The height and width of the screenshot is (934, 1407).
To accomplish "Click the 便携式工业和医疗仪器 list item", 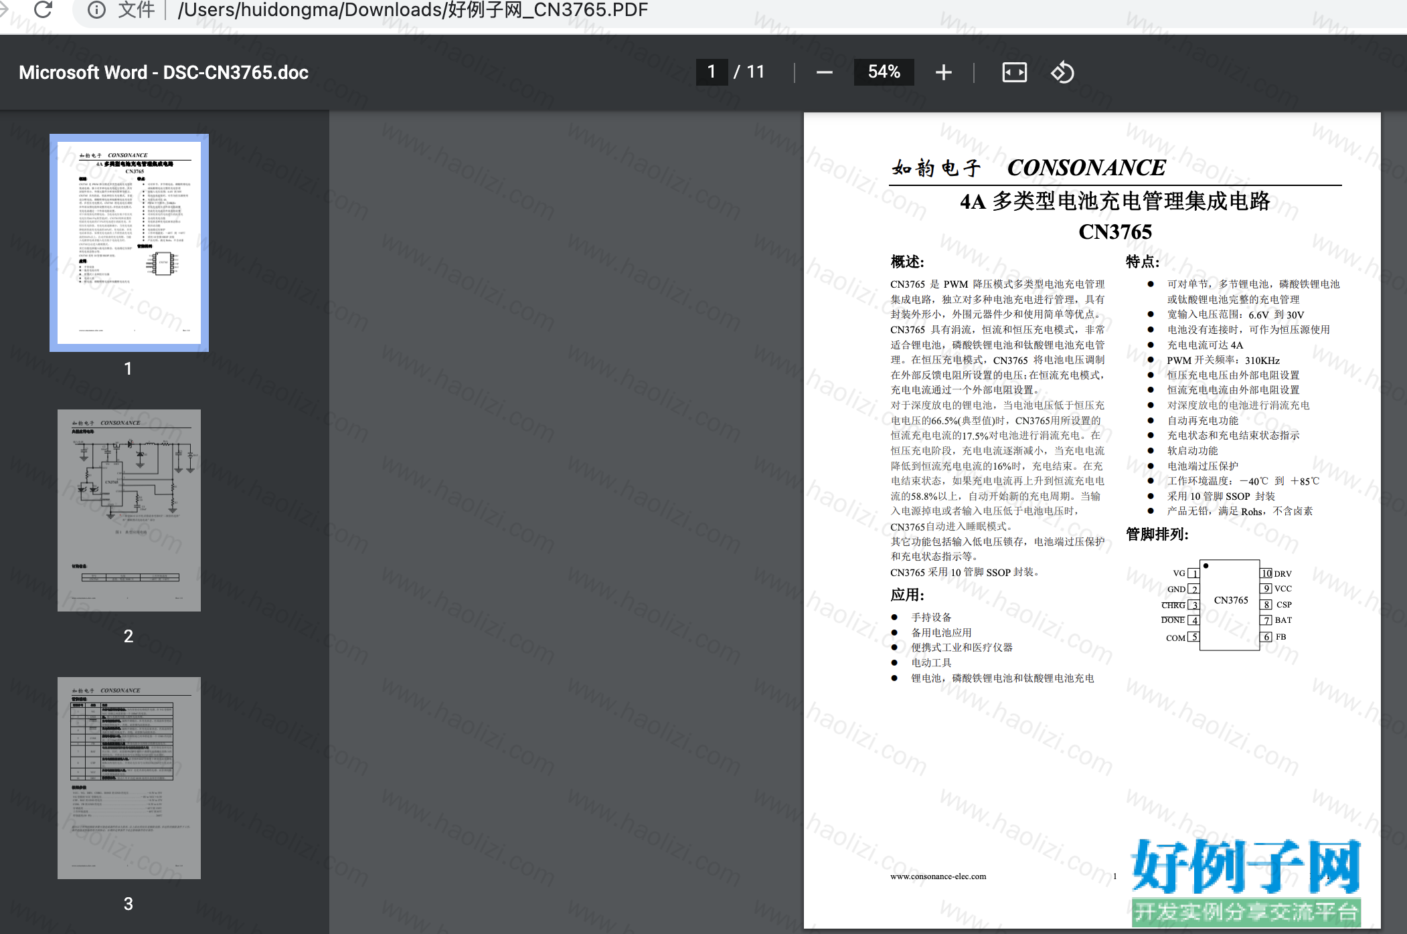I will point(962,648).
